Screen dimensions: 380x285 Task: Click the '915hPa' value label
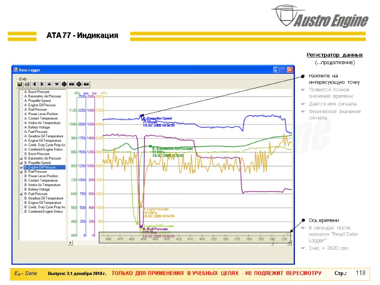(x=158, y=152)
